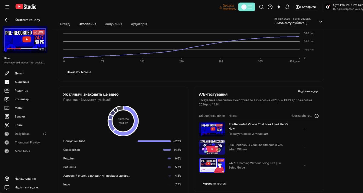363x193 pixels.
Task: Expand chart with Показати більше
Action: 79,72
